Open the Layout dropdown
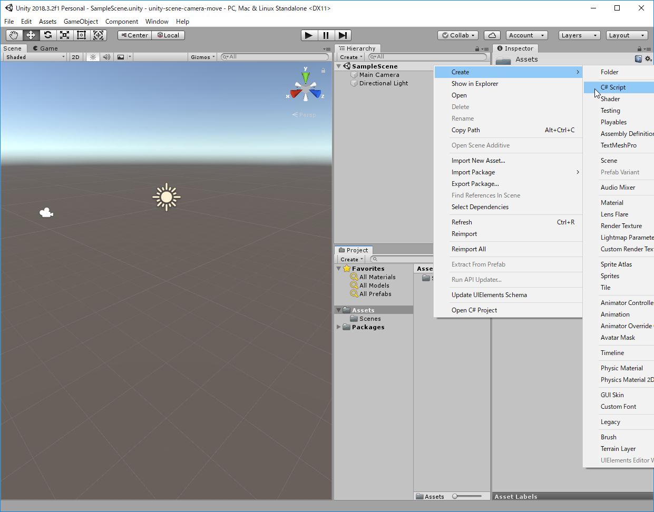The height and width of the screenshot is (512, 654). click(626, 35)
